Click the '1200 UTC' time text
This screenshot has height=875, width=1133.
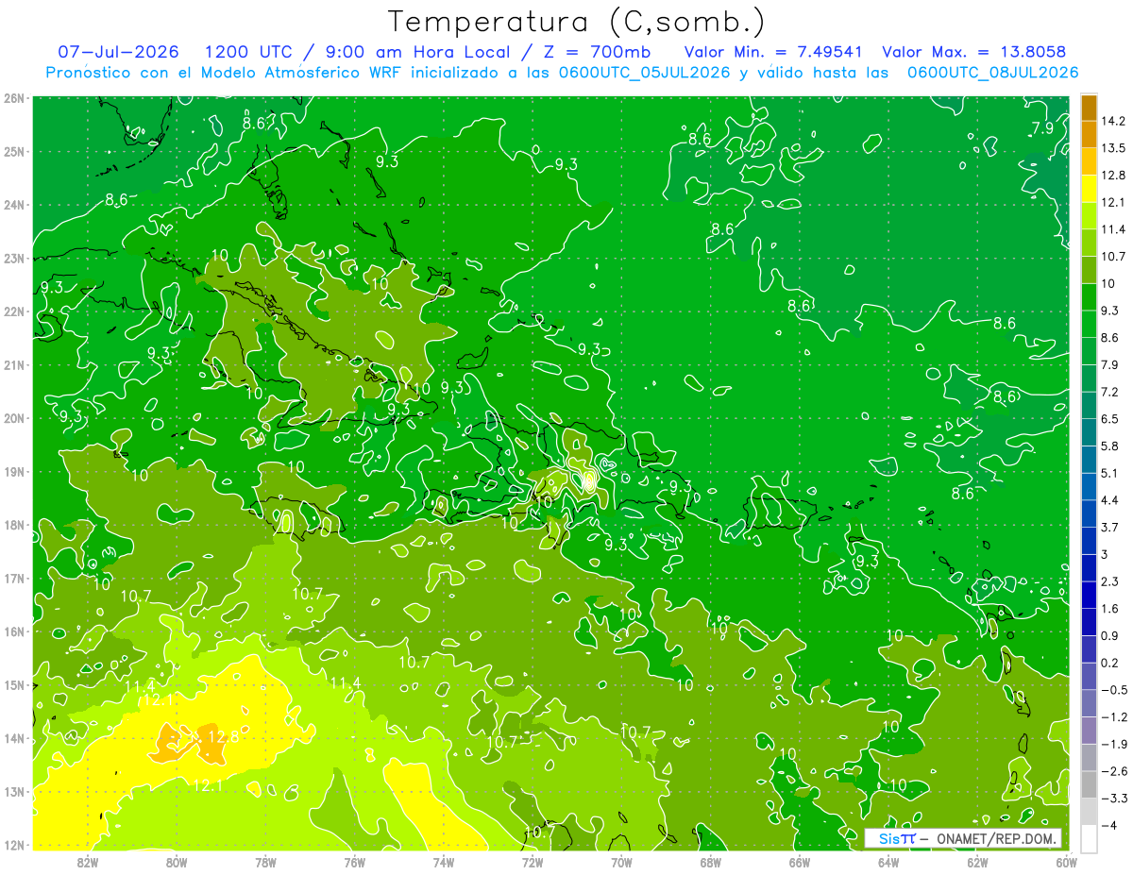[x=247, y=52]
